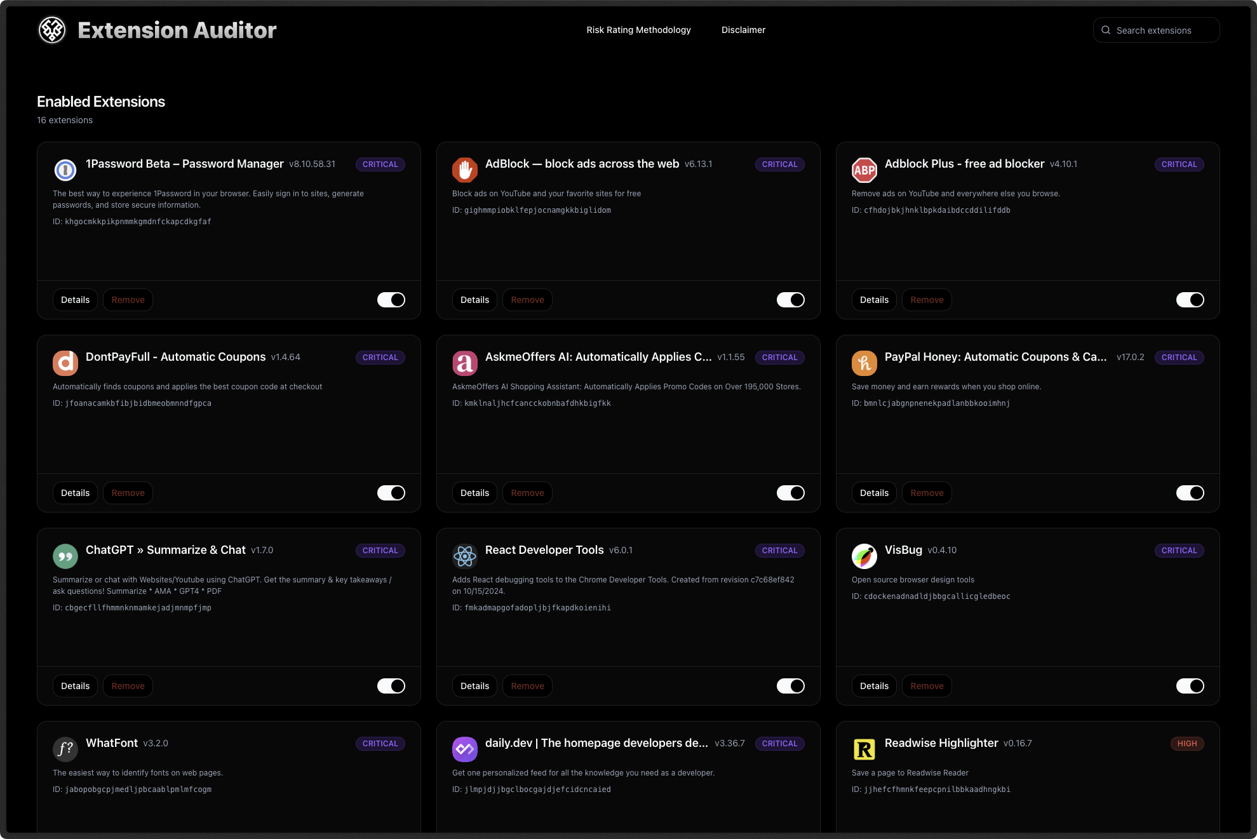Image resolution: width=1257 pixels, height=839 pixels.
Task: Click the React Developer Tools atom icon
Action: pyautogui.click(x=465, y=556)
